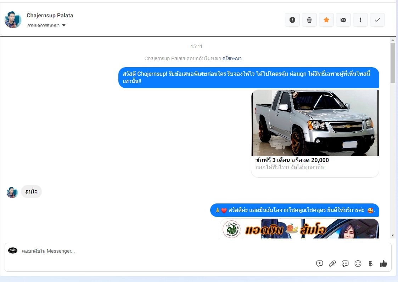Screen dimensions: 398x282
Task: Click the baht payment request icon
Action: (371, 264)
